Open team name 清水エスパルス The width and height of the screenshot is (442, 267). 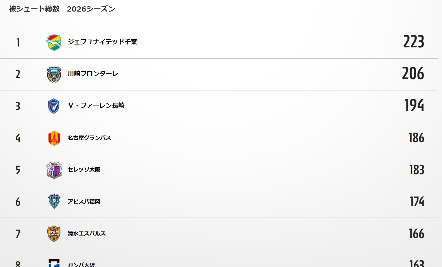(x=86, y=233)
